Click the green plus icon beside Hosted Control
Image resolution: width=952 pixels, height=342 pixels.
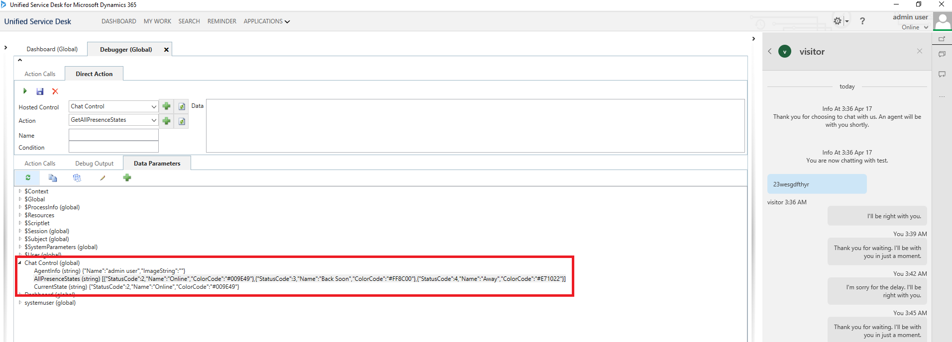click(x=167, y=106)
